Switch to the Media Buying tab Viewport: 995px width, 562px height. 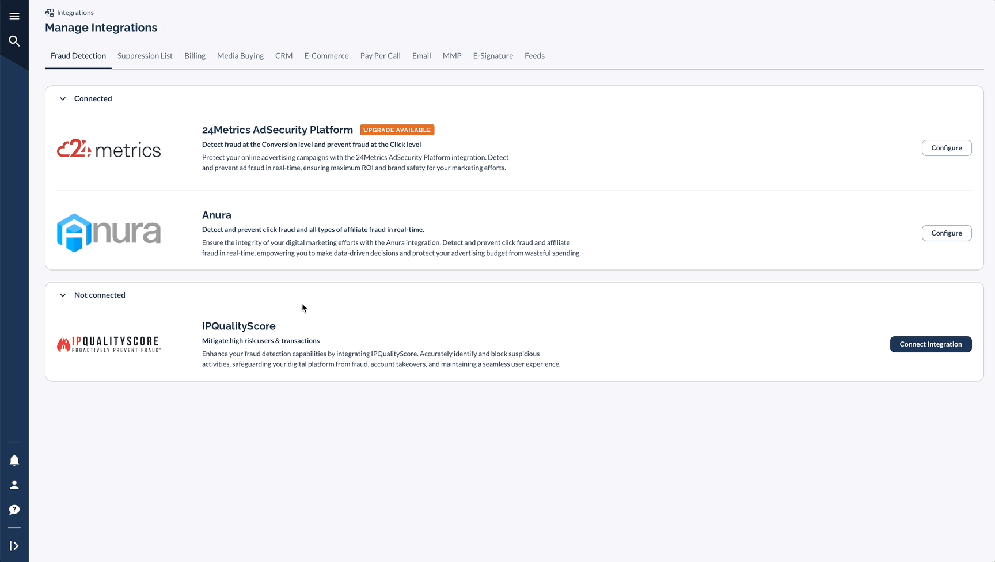[240, 56]
